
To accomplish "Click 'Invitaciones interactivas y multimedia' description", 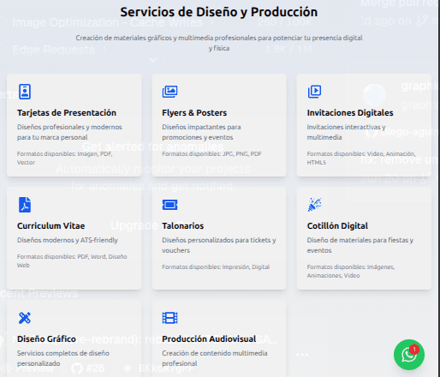I will pos(346,132).
